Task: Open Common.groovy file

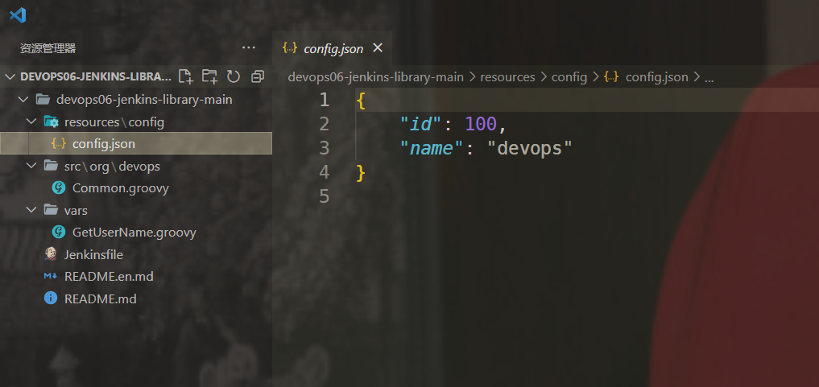Action: [121, 188]
